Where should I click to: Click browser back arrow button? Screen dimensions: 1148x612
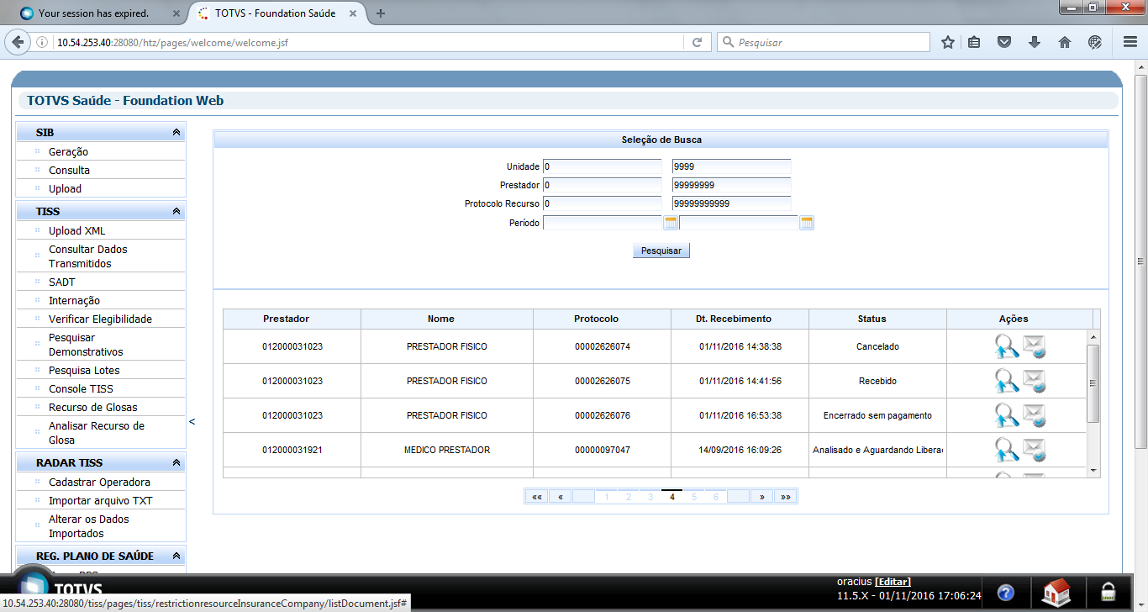click(18, 42)
